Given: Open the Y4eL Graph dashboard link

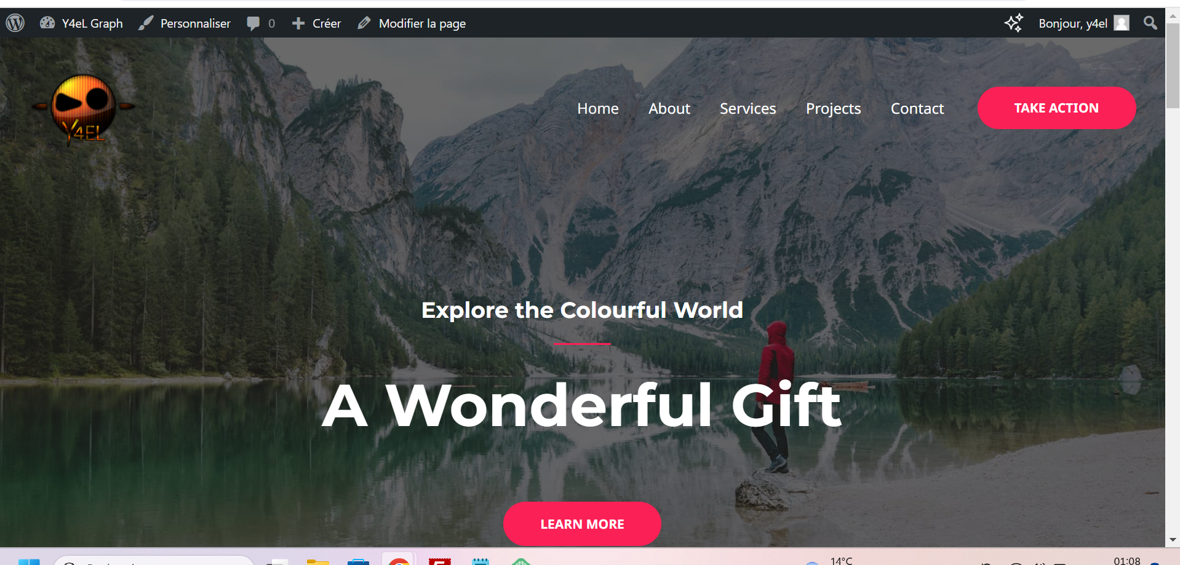Looking at the screenshot, I should tap(81, 23).
